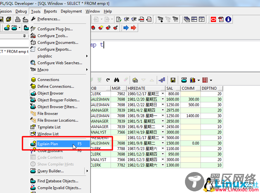The image size is (260, 193).
Task: Open dropdown arrow beside the bar chart icon
Action: (x=199, y=80)
